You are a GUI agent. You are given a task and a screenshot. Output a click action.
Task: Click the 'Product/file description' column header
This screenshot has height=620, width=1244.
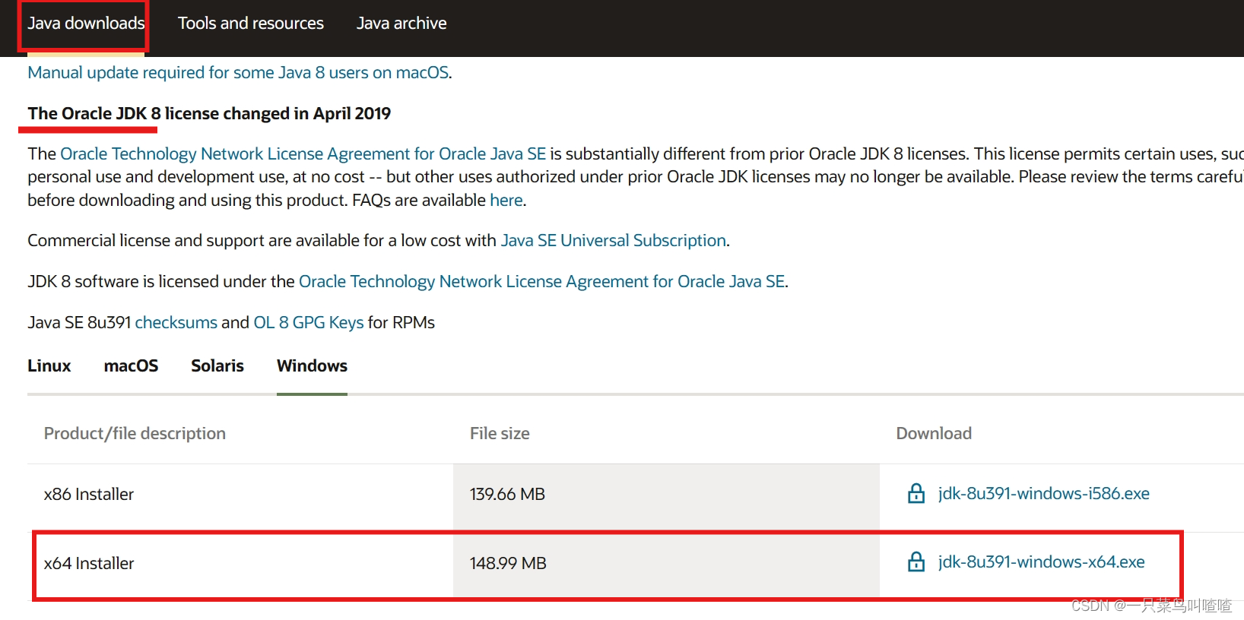135,433
